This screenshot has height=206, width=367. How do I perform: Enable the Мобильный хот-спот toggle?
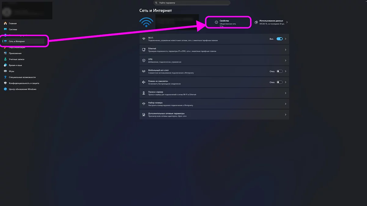[280, 71]
